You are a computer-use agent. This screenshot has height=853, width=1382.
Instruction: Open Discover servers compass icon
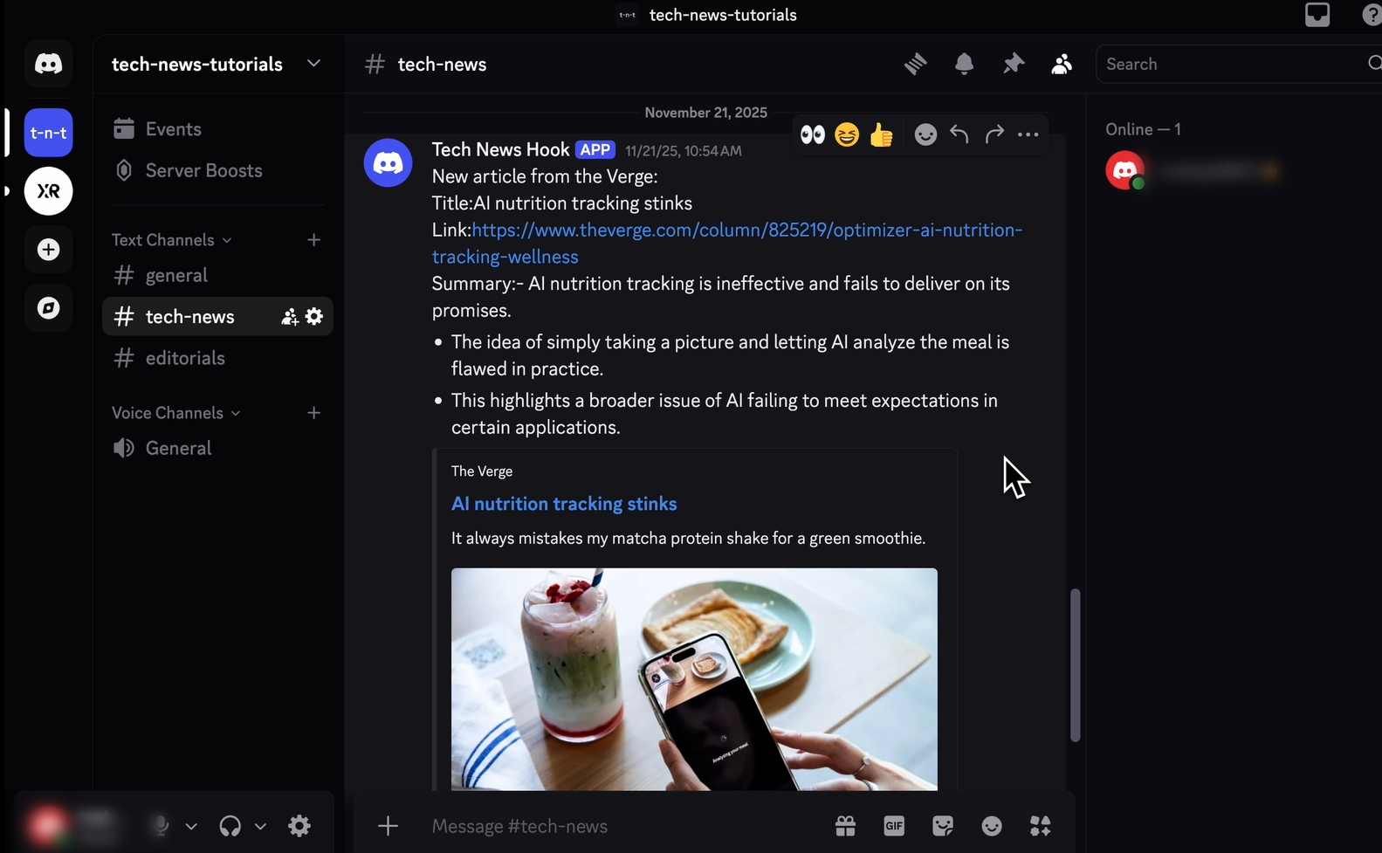click(x=48, y=308)
